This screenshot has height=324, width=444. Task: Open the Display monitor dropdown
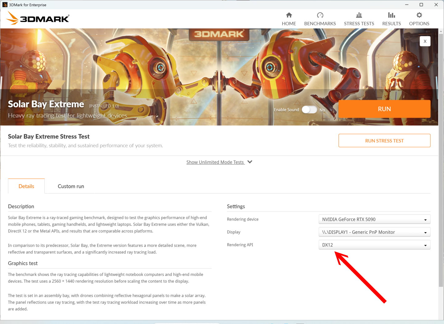pyautogui.click(x=374, y=232)
